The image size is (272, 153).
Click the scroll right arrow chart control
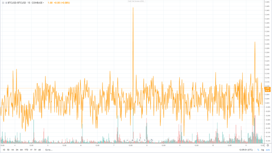pos(144,140)
